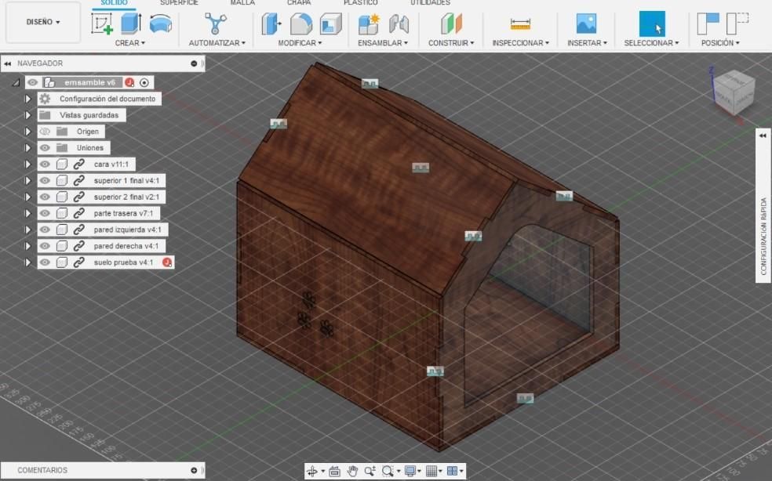This screenshot has height=481, width=772.
Task: Show the Origen folder
Action: point(45,132)
